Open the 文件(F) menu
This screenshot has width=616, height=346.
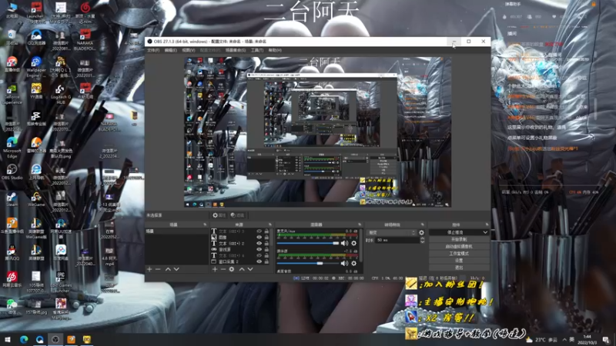(x=153, y=50)
